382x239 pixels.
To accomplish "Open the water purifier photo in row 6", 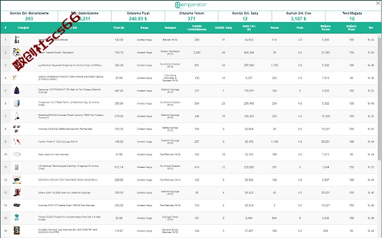I will [x=17, y=103].
